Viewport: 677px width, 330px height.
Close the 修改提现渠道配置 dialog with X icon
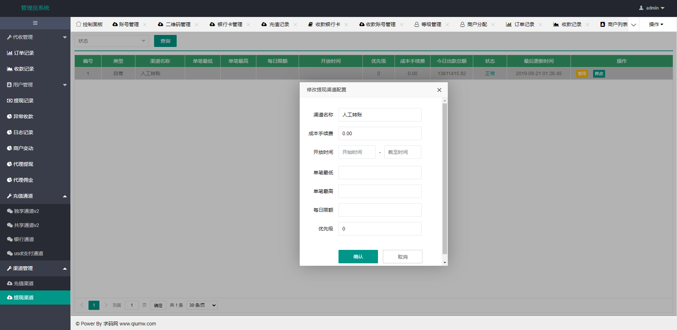tap(439, 90)
